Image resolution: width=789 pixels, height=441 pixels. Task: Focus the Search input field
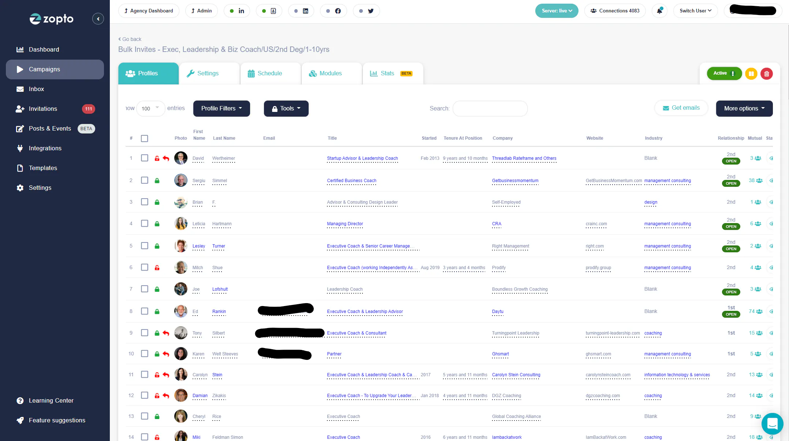tap(490, 109)
